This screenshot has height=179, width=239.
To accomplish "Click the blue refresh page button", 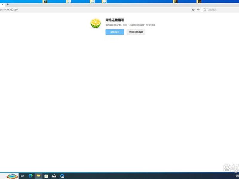I will coord(115,32).
